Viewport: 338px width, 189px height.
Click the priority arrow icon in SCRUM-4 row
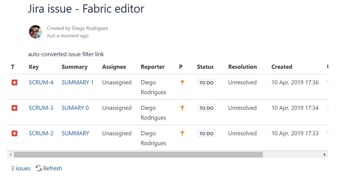182,82
